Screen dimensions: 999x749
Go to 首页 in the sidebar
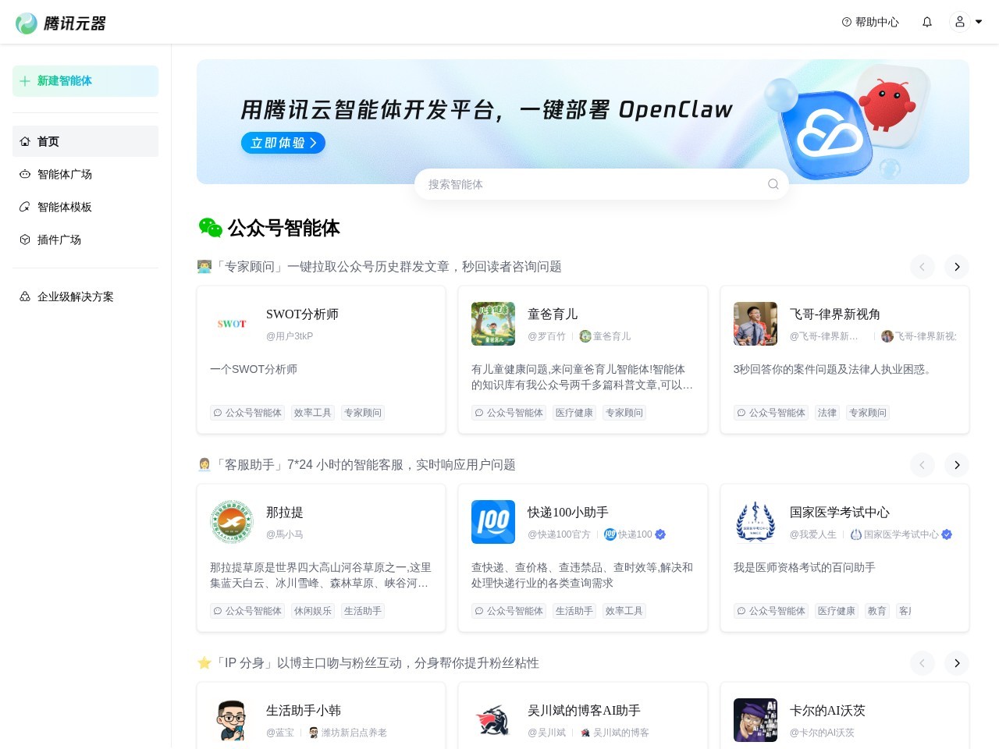pyautogui.click(x=85, y=141)
